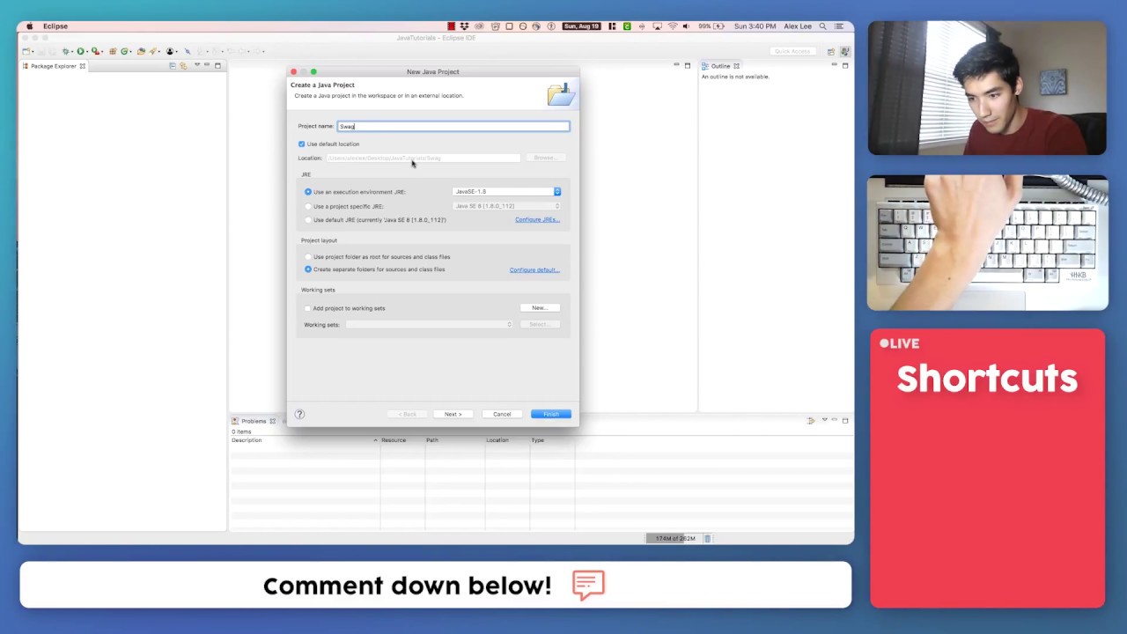Screen dimensions: 1127x634
Task: Click the Java perspective icon
Action: click(x=844, y=51)
